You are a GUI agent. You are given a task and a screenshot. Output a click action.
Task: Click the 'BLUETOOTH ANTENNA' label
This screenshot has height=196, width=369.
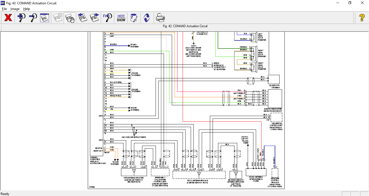pyautogui.click(x=274, y=86)
